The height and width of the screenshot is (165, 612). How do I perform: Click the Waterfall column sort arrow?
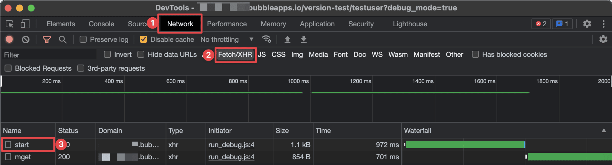pyautogui.click(x=604, y=130)
